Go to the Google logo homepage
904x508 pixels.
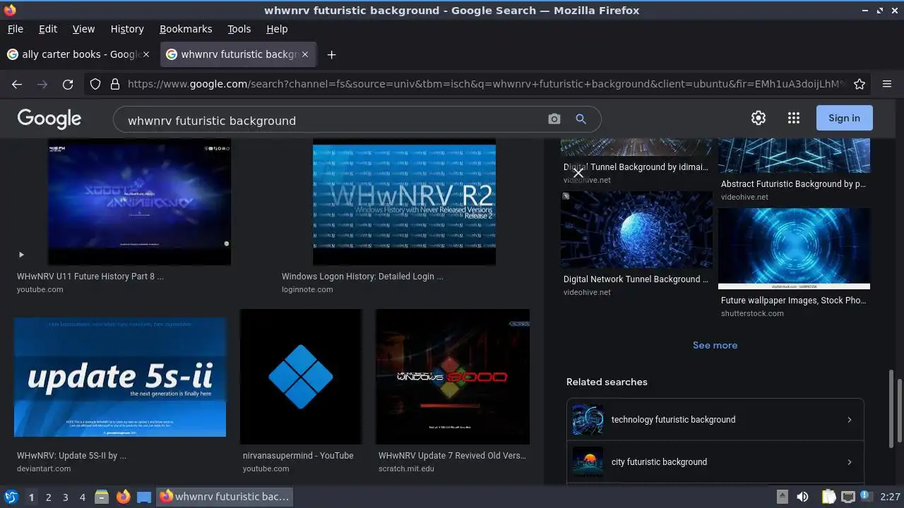pos(49,119)
